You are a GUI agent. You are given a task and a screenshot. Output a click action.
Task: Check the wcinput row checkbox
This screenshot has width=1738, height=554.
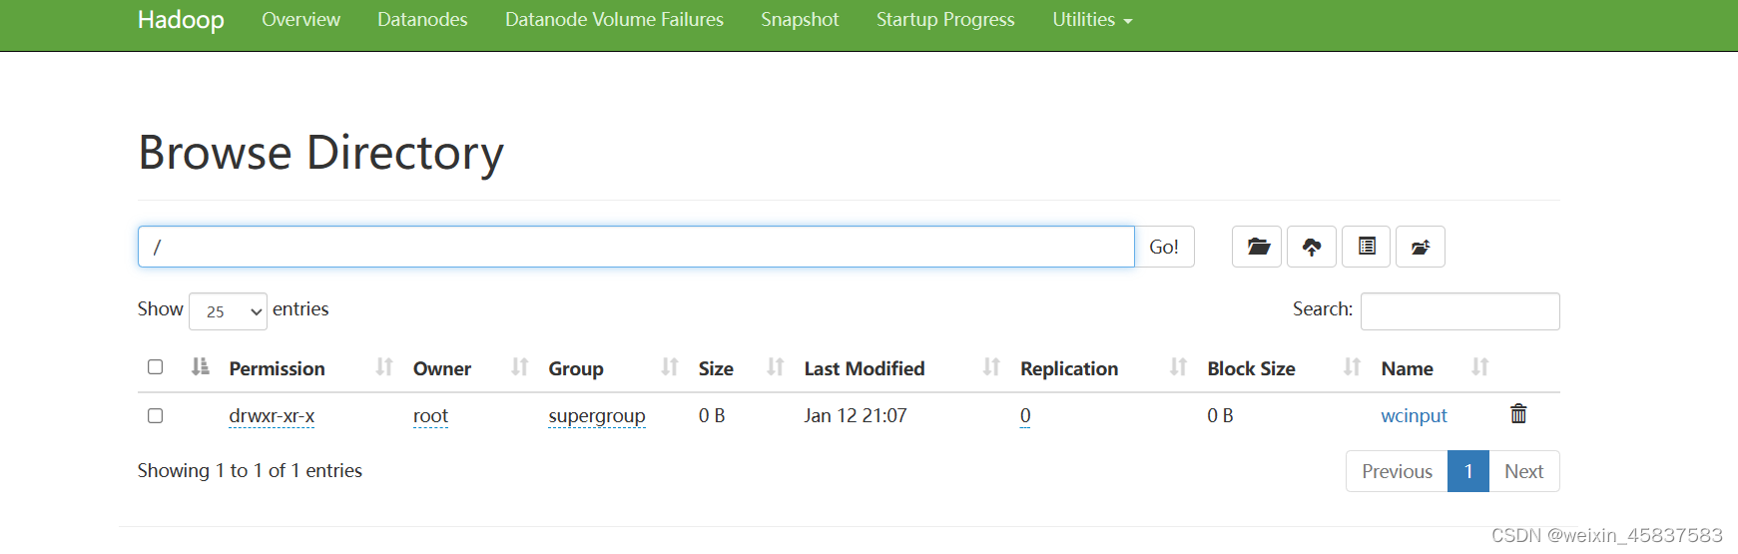[x=155, y=415]
